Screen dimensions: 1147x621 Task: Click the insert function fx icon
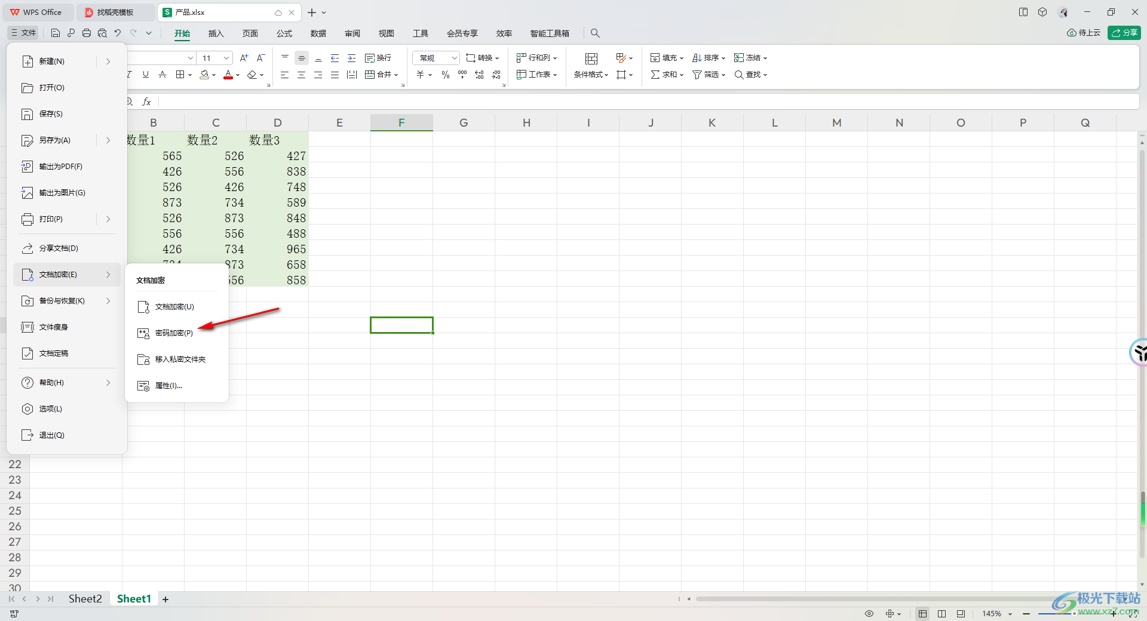(146, 102)
